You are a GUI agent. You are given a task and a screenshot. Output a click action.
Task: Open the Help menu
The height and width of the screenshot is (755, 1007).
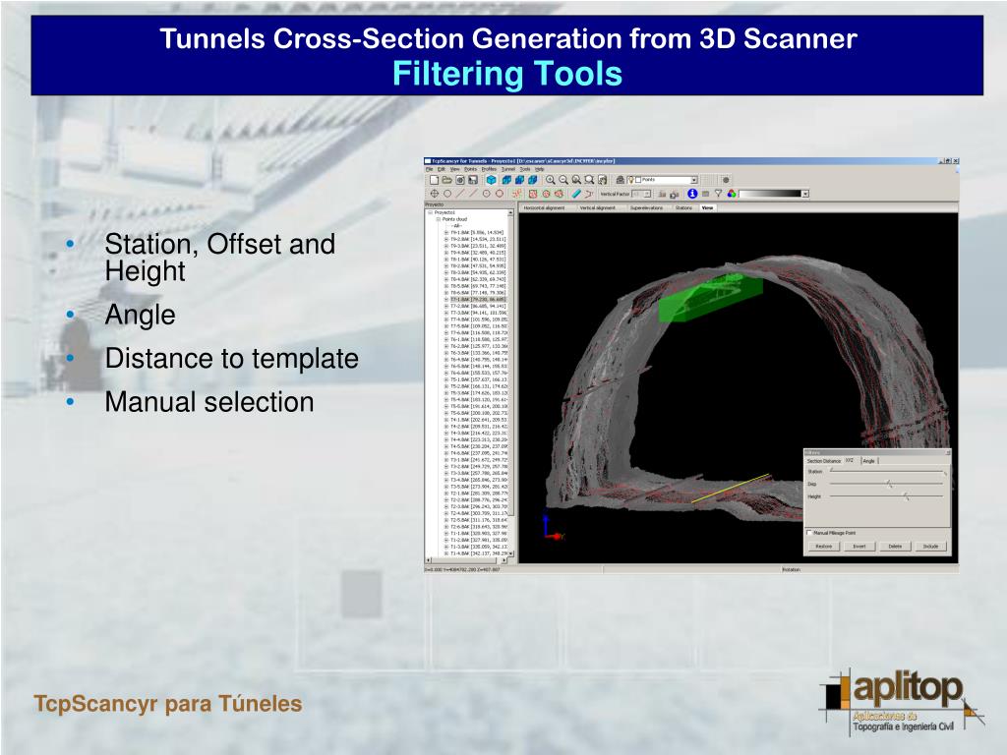[x=539, y=169]
